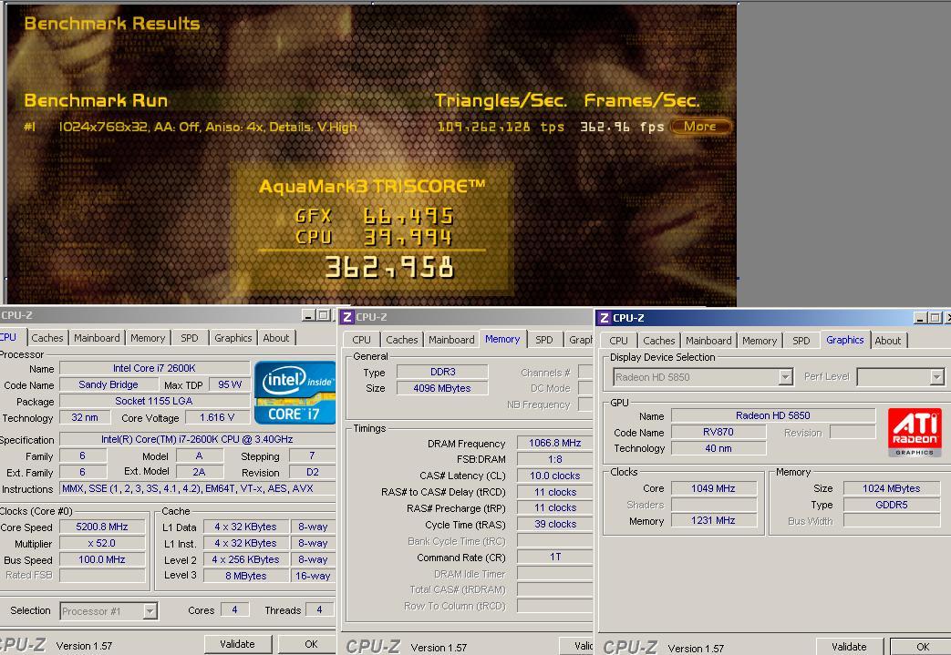Click the More button in benchmark results
Image resolution: width=951 pixels, height=655 pixels.
pos(700,127)
